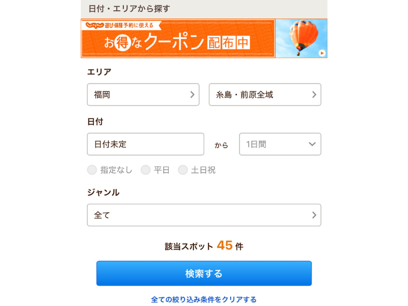The height and width of the screenshot is (306, 408).
Task: Click the play arrow icon on balloon banner
Action: point(322,53)
